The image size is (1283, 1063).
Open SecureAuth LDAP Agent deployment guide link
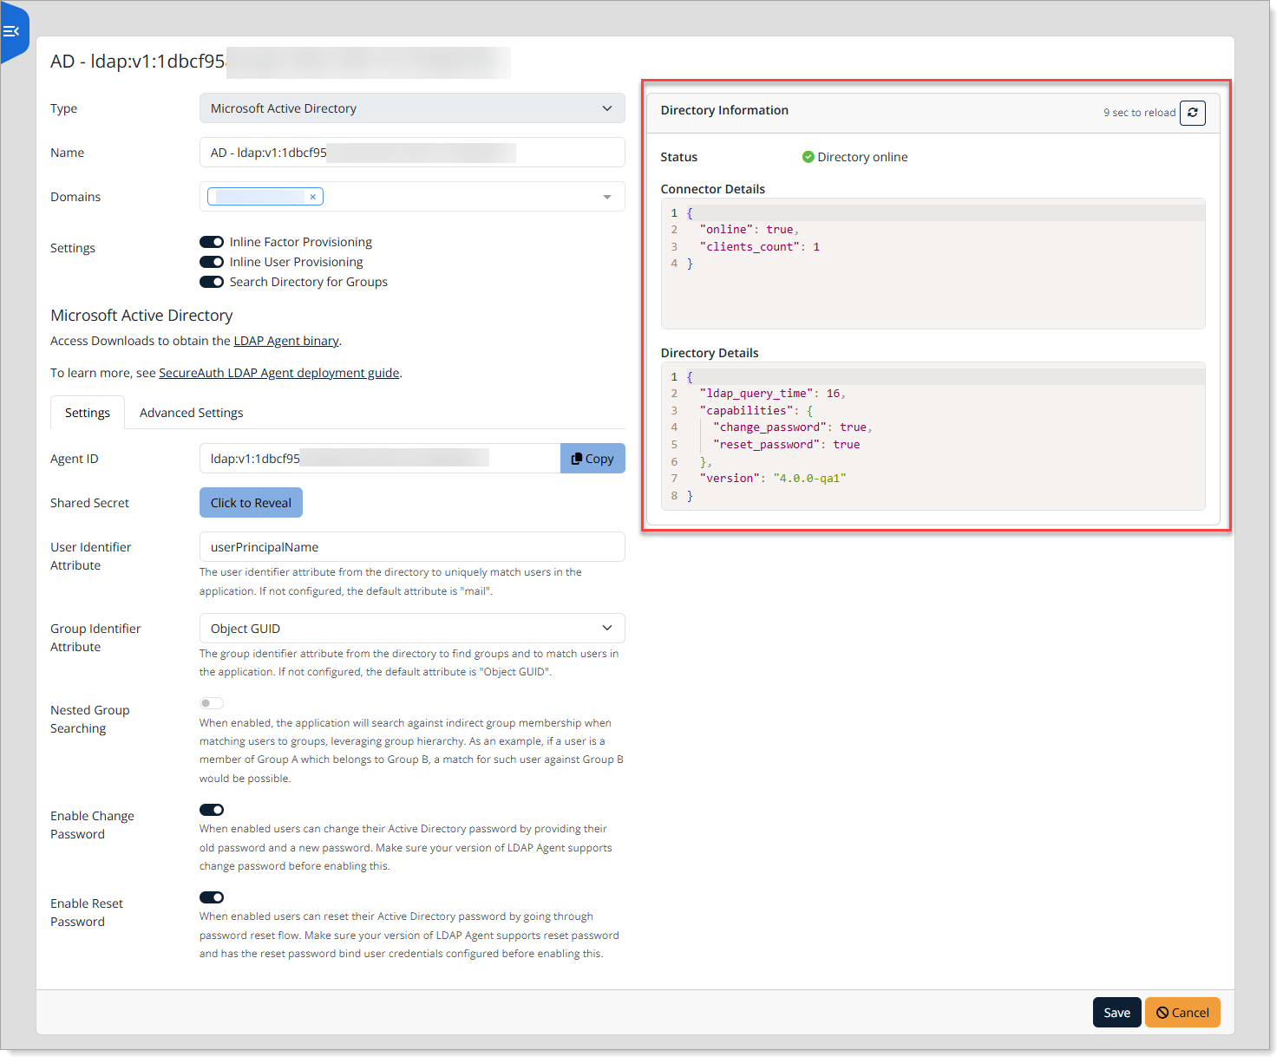tap(278, 373)
